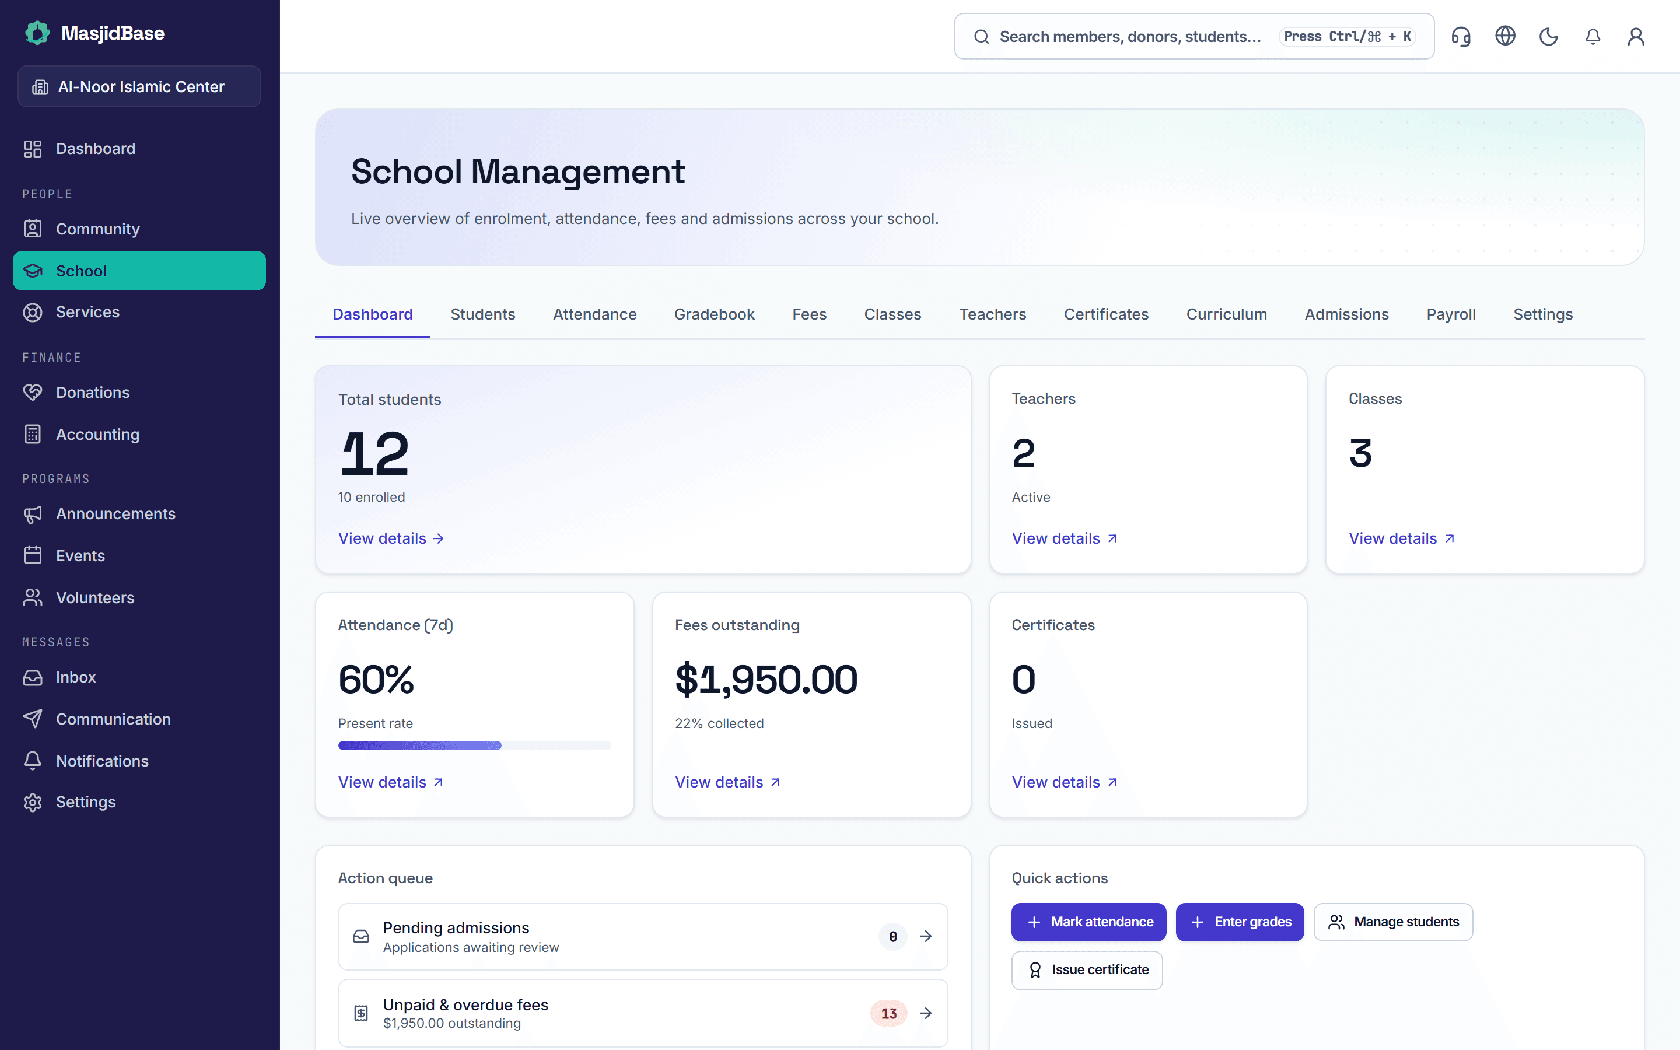View details of Total students card
The height and width of the screenshot is (1050, 1680).
tap(391, 538)
